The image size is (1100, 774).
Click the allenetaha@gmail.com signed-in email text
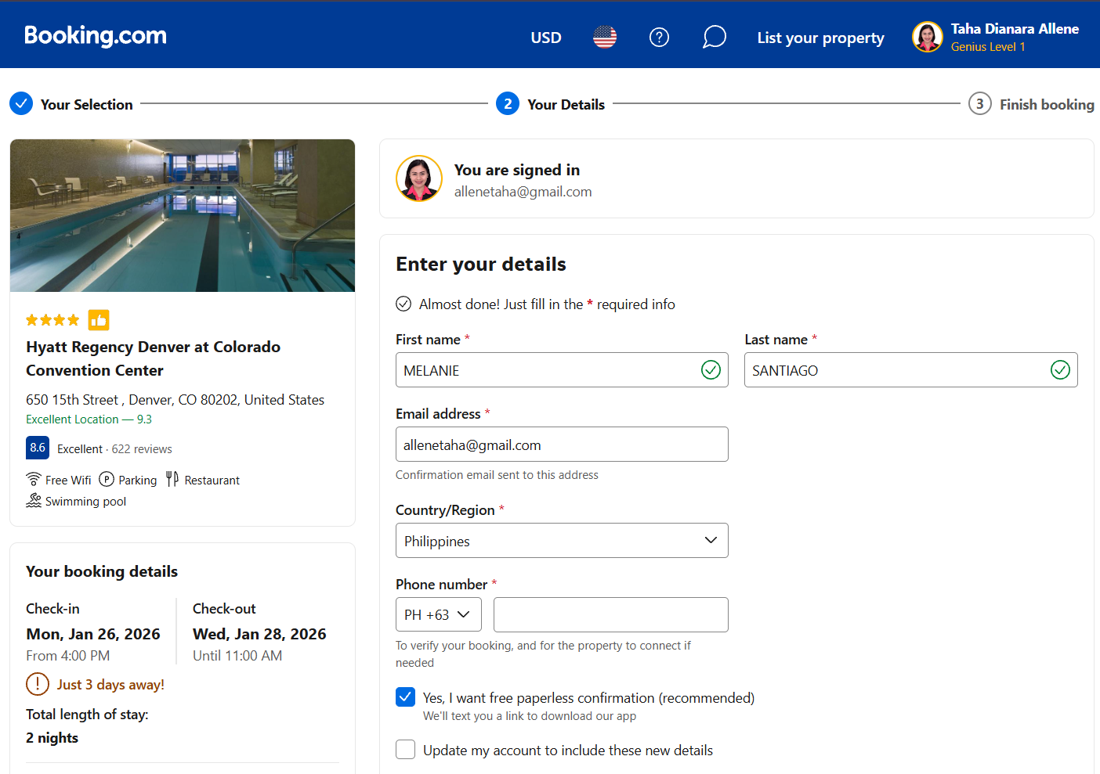[523, 192]
